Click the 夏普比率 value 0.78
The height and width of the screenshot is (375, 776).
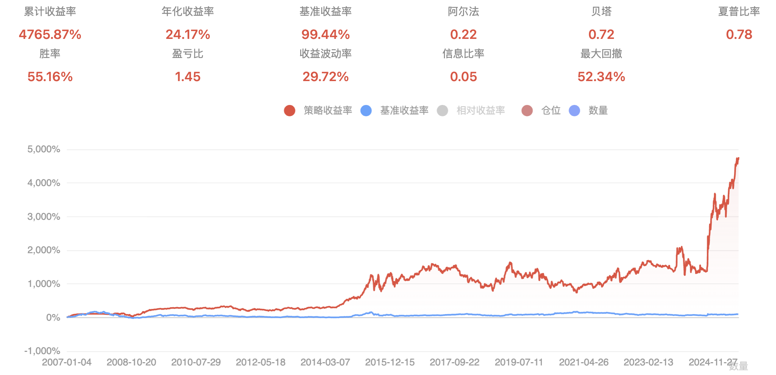coord(739,34)
